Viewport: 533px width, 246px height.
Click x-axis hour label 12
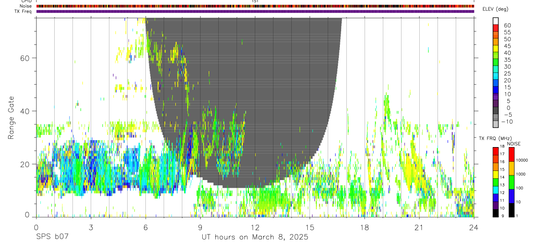coord(255,227)
